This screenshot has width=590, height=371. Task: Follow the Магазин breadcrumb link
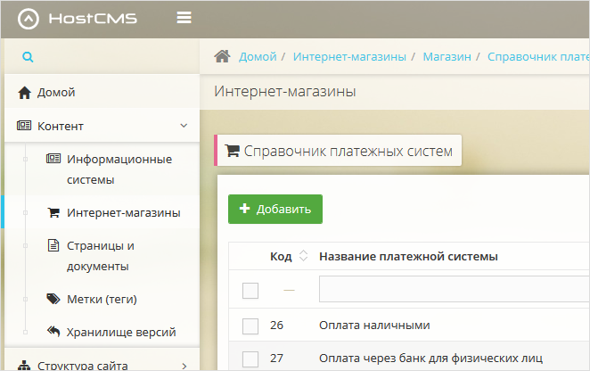(x=447, y=56)
